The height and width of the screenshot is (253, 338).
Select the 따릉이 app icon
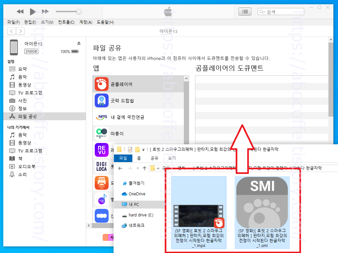tap(102, 133)
